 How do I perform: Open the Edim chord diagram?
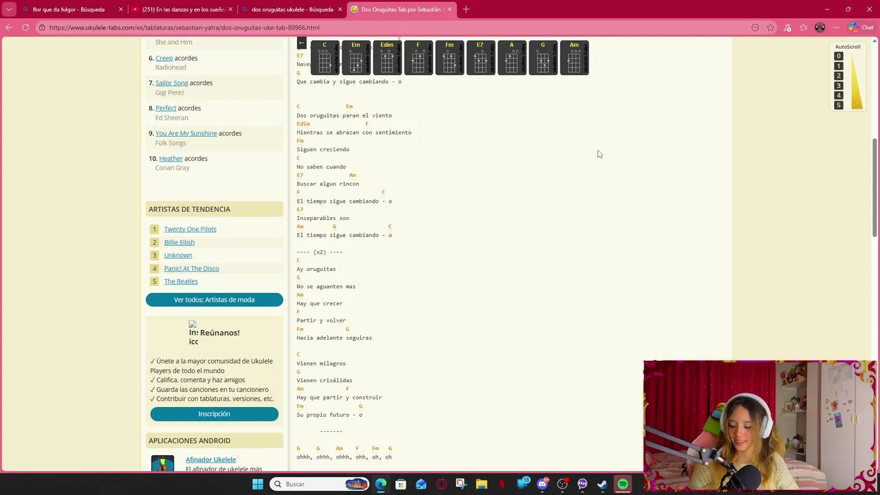[386, 57]
